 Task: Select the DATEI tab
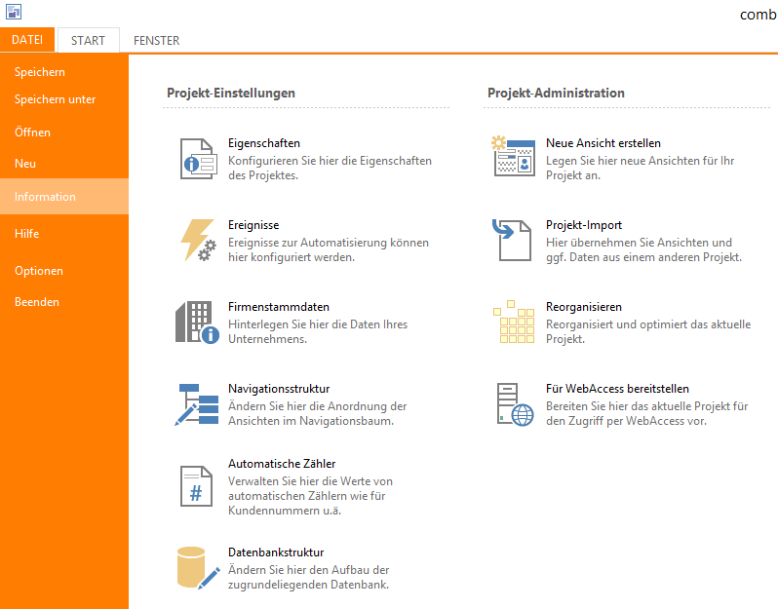click(x=27, y=40)
